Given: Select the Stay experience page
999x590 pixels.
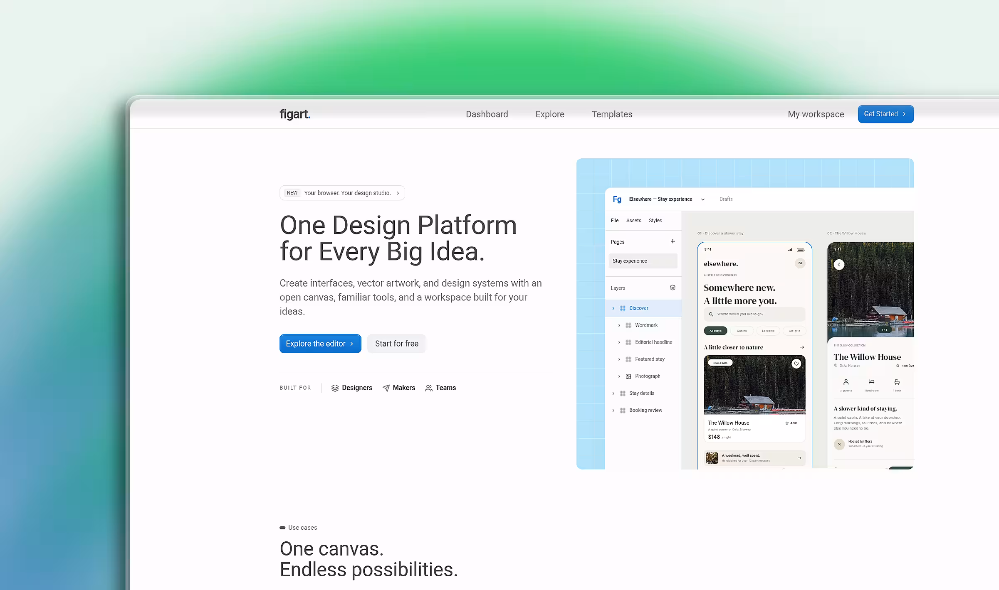Looking at the screenshot, I should point(643,261).
